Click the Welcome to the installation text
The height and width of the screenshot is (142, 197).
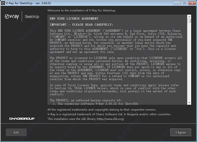pyautogui.click(x=81, y=10)
